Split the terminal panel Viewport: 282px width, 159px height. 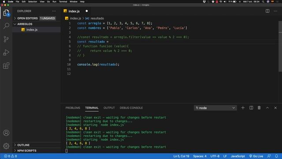click(x=251, y=108)
